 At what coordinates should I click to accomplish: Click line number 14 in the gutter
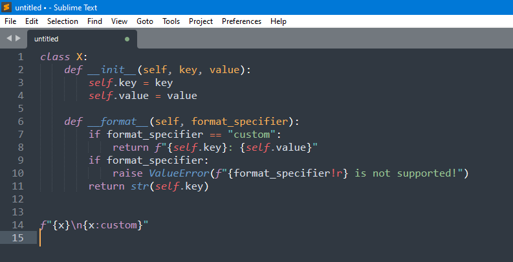tap(17, 225)
